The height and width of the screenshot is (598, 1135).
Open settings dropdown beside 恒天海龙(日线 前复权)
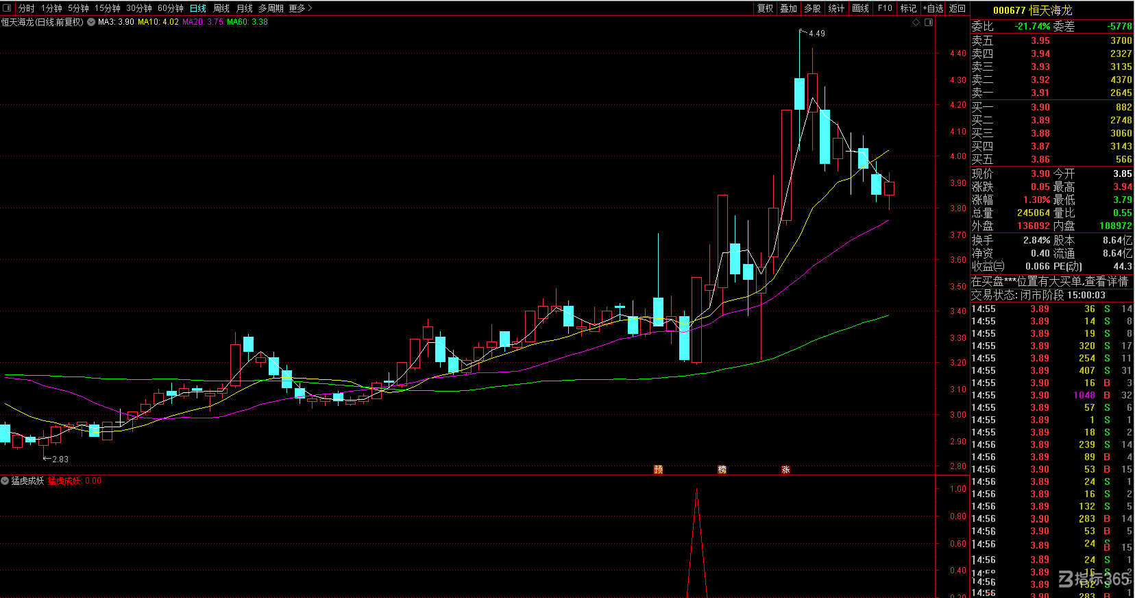tap(91, 22)
